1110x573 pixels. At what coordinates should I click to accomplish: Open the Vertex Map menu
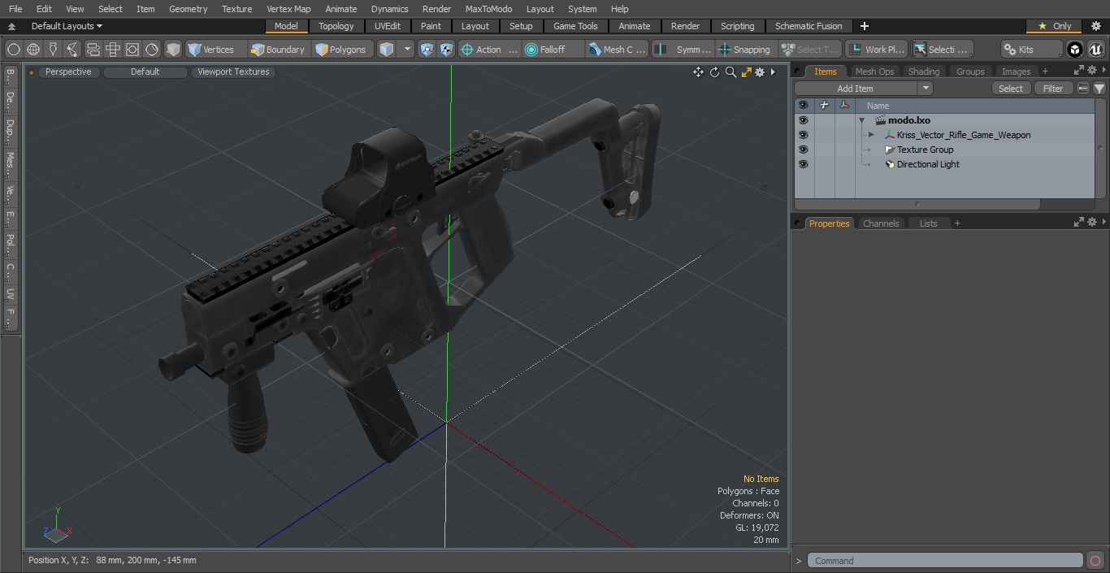288,9
